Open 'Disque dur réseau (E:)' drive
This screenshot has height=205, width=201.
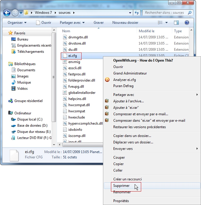point(34,131)
